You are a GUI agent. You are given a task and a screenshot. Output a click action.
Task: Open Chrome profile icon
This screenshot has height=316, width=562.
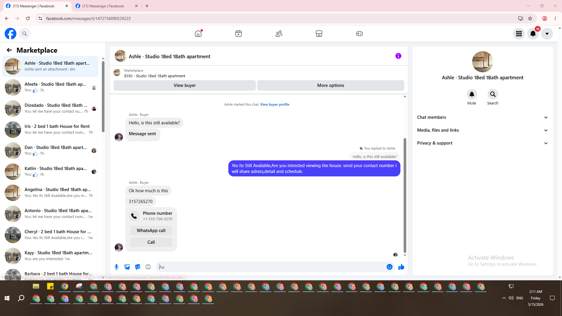pos(545,18)
